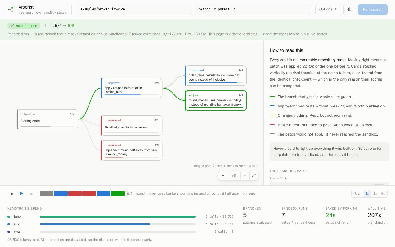
Task: Select the Apply coupon before tax card
Action: coord(132,88)
